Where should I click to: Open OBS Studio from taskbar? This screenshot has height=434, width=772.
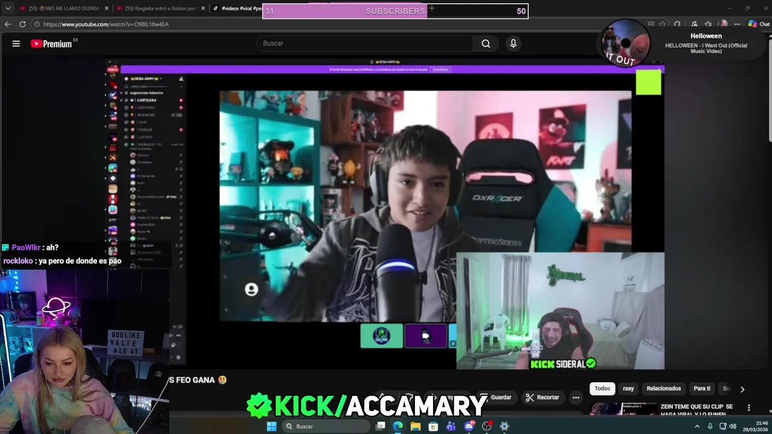(487, 426)
